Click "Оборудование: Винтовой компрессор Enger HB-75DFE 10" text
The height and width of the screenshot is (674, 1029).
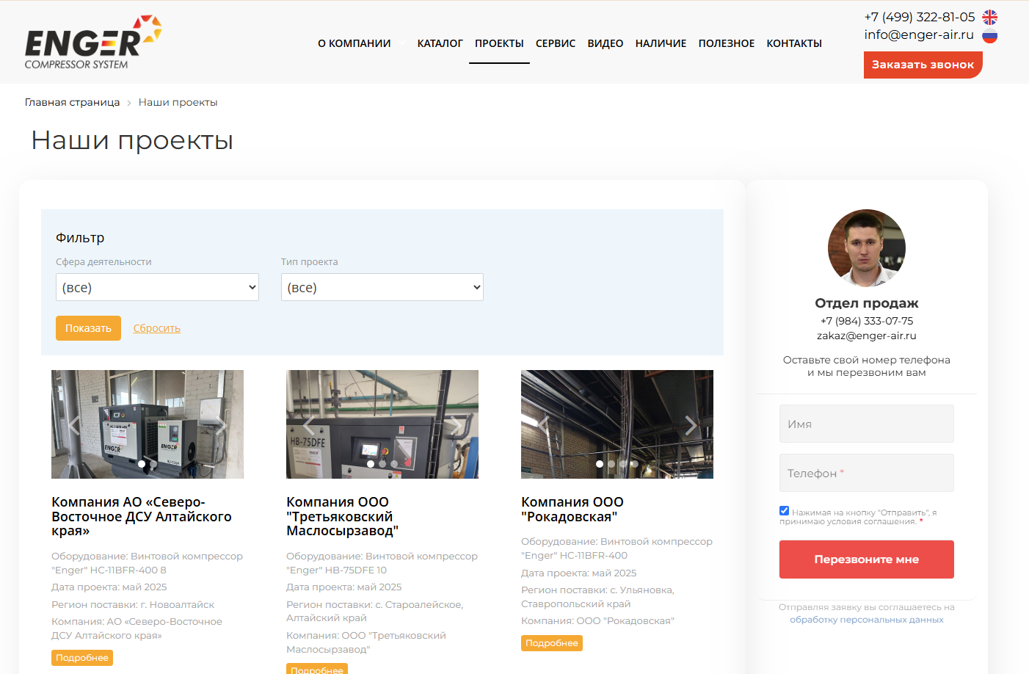tap(382, 563)
